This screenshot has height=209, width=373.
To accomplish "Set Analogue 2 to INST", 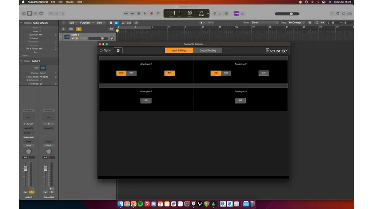I will (226, 73).
